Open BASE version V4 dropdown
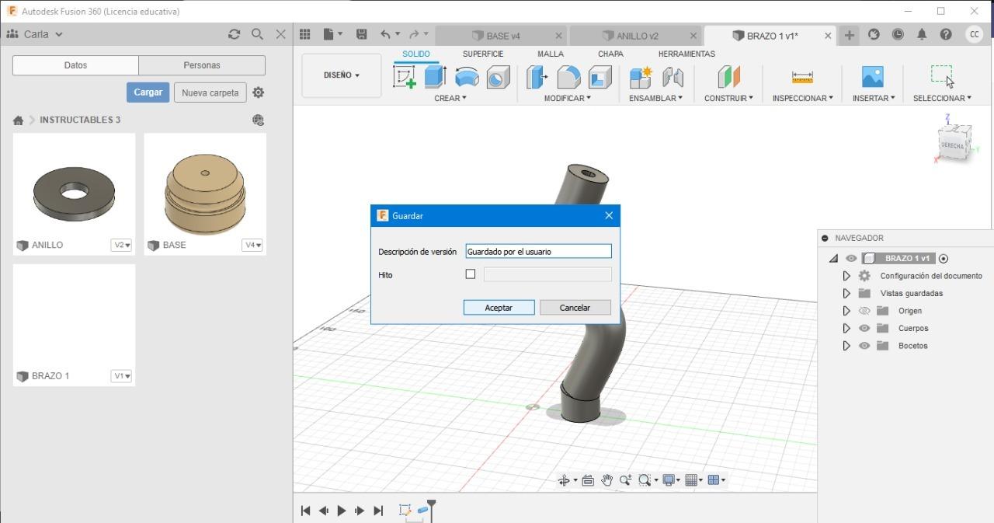This screenshot has width=994, height=523. [252, 245]
